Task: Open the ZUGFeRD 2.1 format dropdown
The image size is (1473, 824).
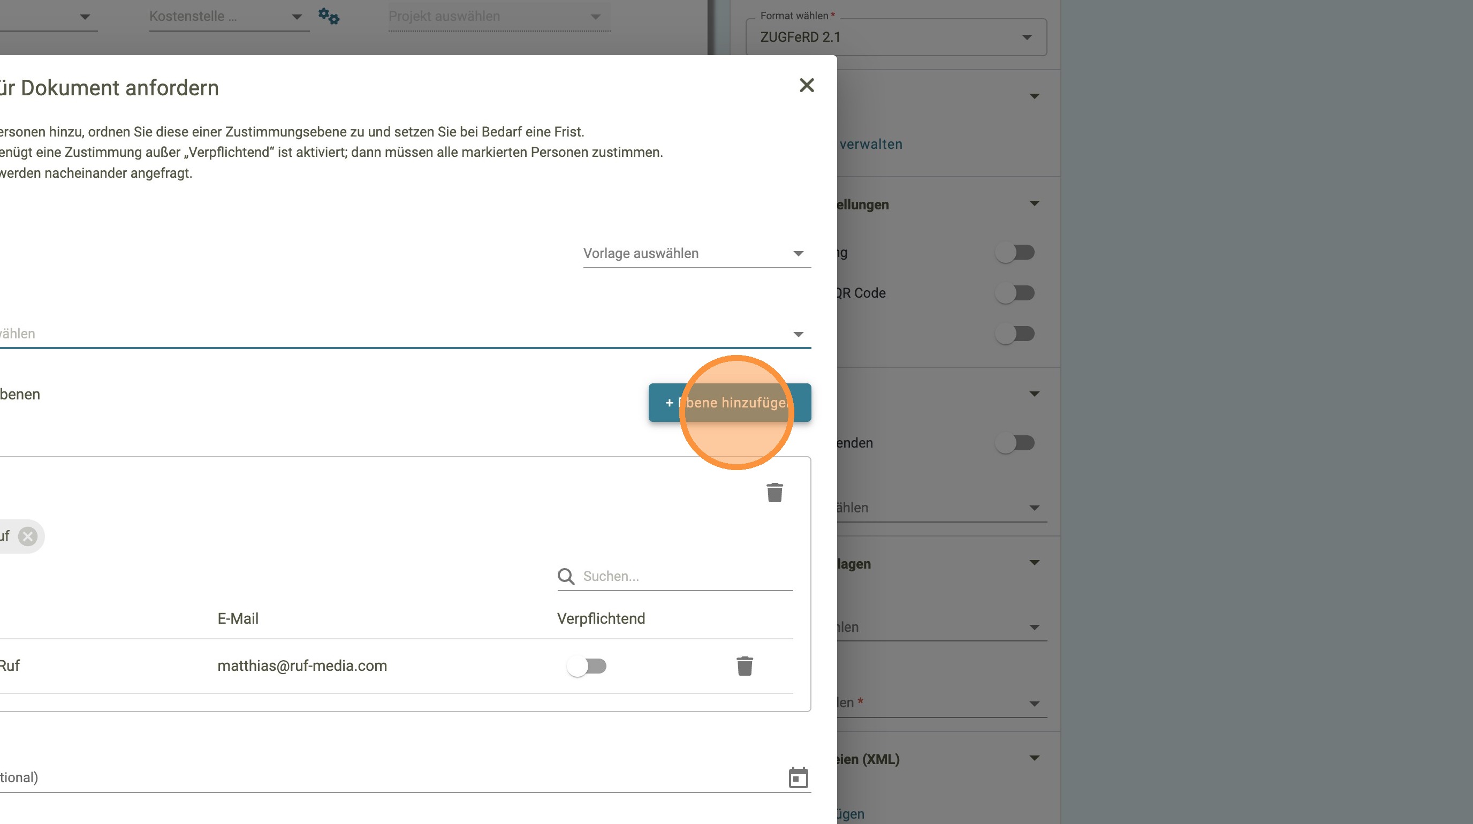Action: click(x=895, y=37)
